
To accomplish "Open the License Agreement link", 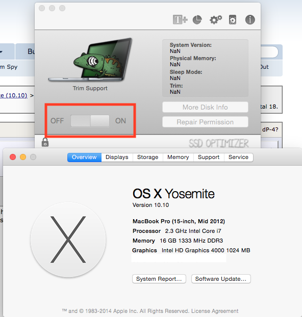I will point(215,311).
